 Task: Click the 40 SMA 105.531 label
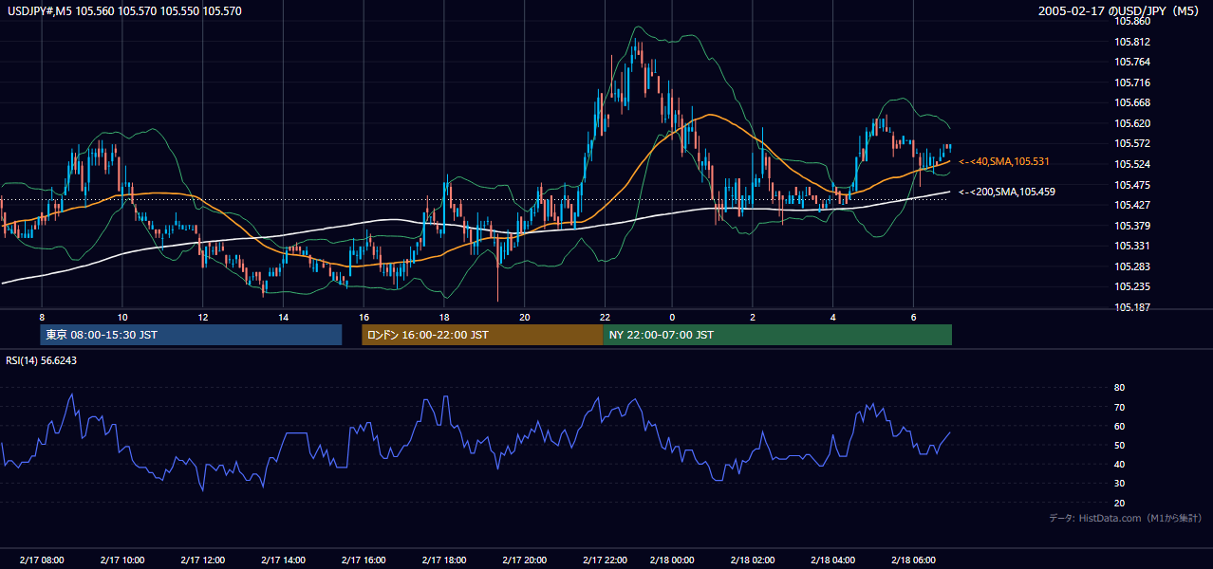(1004, 162)
